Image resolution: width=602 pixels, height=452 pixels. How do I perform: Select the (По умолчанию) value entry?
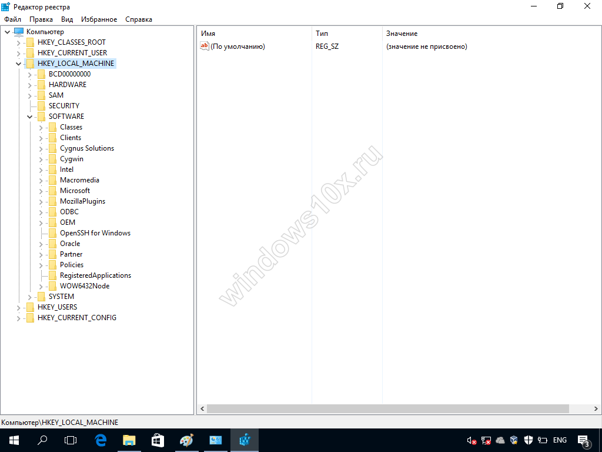tap(238, 46)
